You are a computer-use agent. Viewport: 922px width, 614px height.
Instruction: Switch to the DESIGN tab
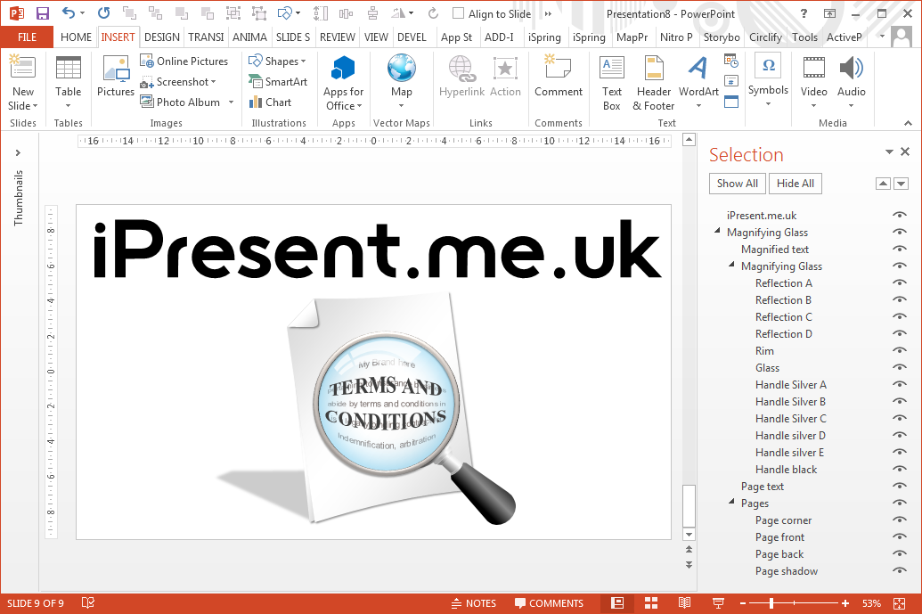[162, 37]
